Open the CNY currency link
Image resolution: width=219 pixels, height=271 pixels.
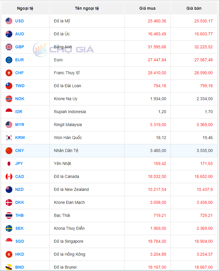[x=19, y=151]
